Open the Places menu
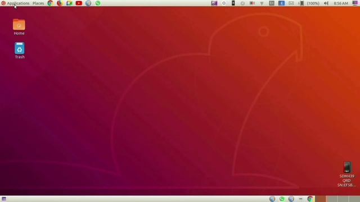 pyautogui.click(x=38, y=3)
